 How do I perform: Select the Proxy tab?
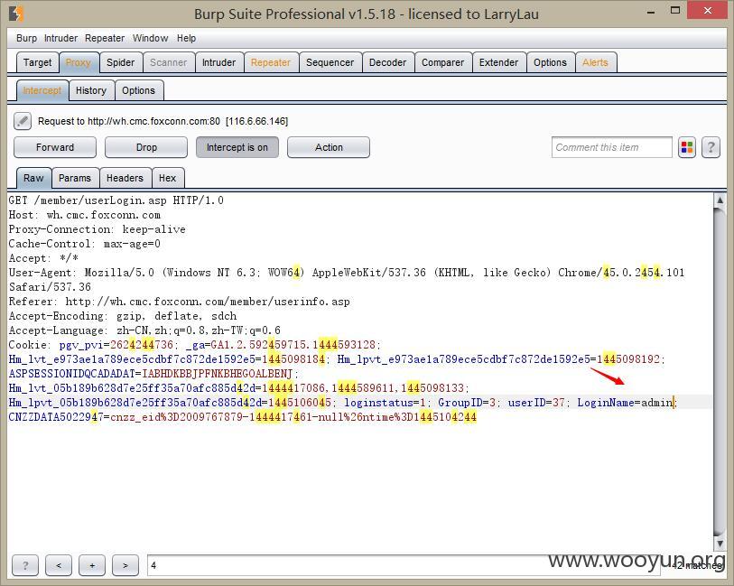click(79, 62)
